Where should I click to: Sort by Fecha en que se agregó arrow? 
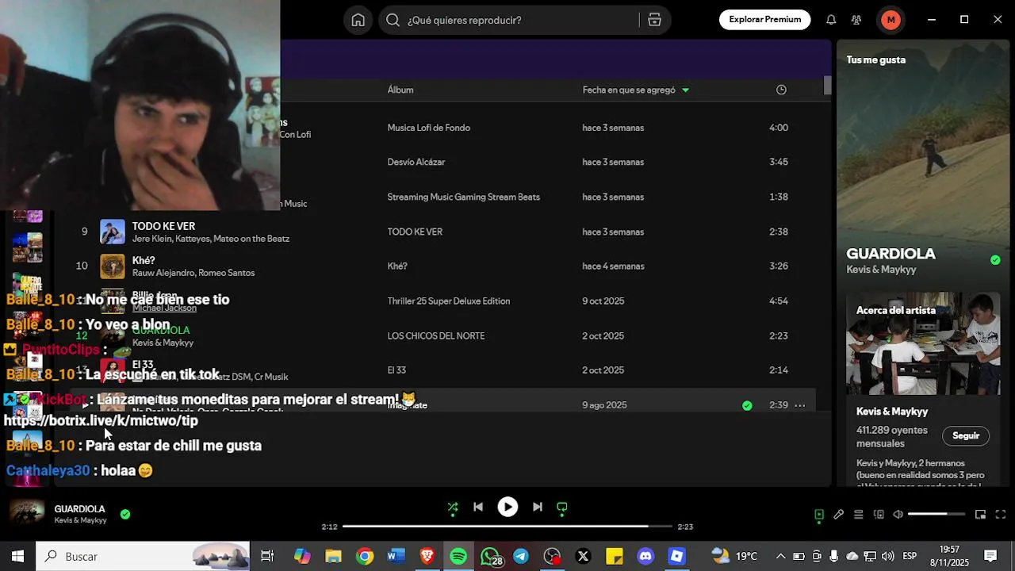[685, 90]
